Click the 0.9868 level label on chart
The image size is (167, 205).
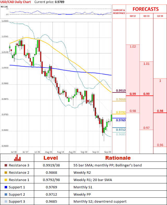(121, 99)
